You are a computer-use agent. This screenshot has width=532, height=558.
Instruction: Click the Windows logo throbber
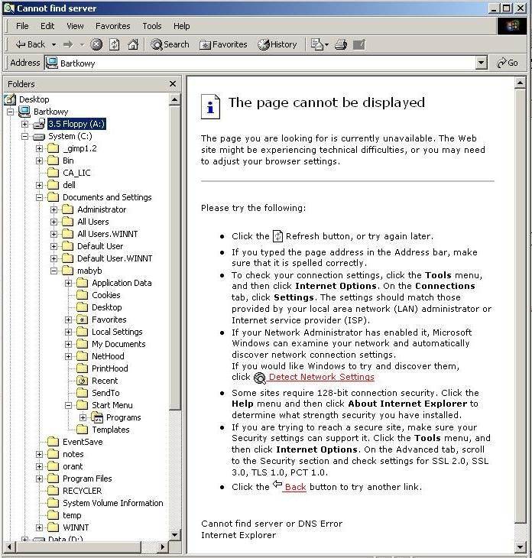(x=511, y=26)
